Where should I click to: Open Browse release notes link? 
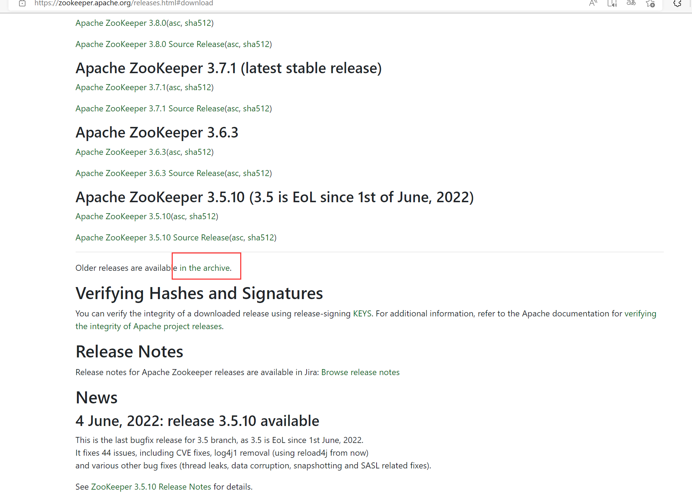click(x=360, y=372)
